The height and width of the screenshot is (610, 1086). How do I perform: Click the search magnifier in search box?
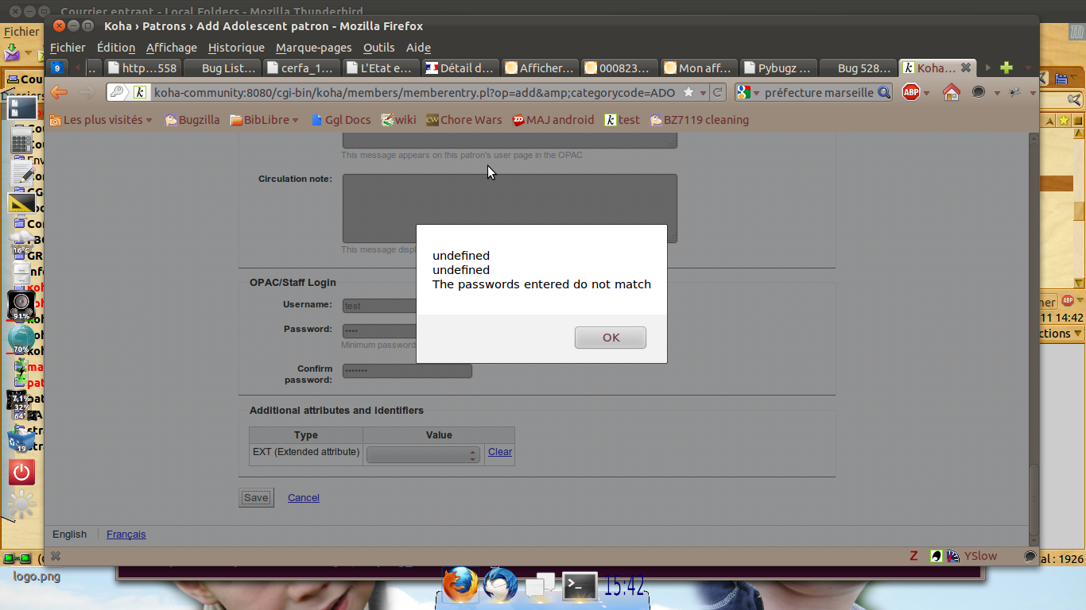pos(884,93)
